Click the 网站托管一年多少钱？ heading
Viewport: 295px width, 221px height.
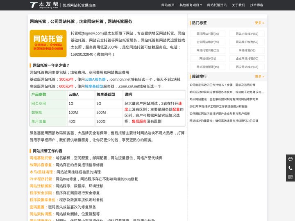51,65
